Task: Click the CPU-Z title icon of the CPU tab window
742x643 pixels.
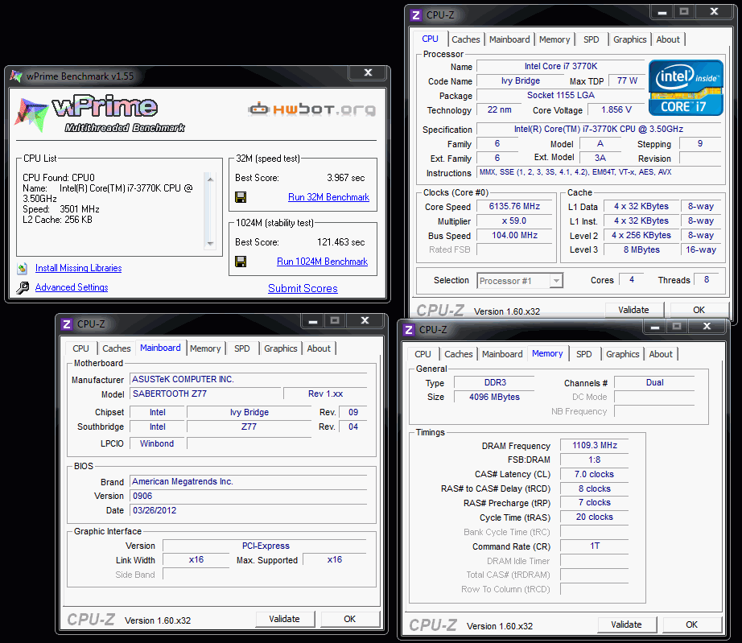Action: 416,15
